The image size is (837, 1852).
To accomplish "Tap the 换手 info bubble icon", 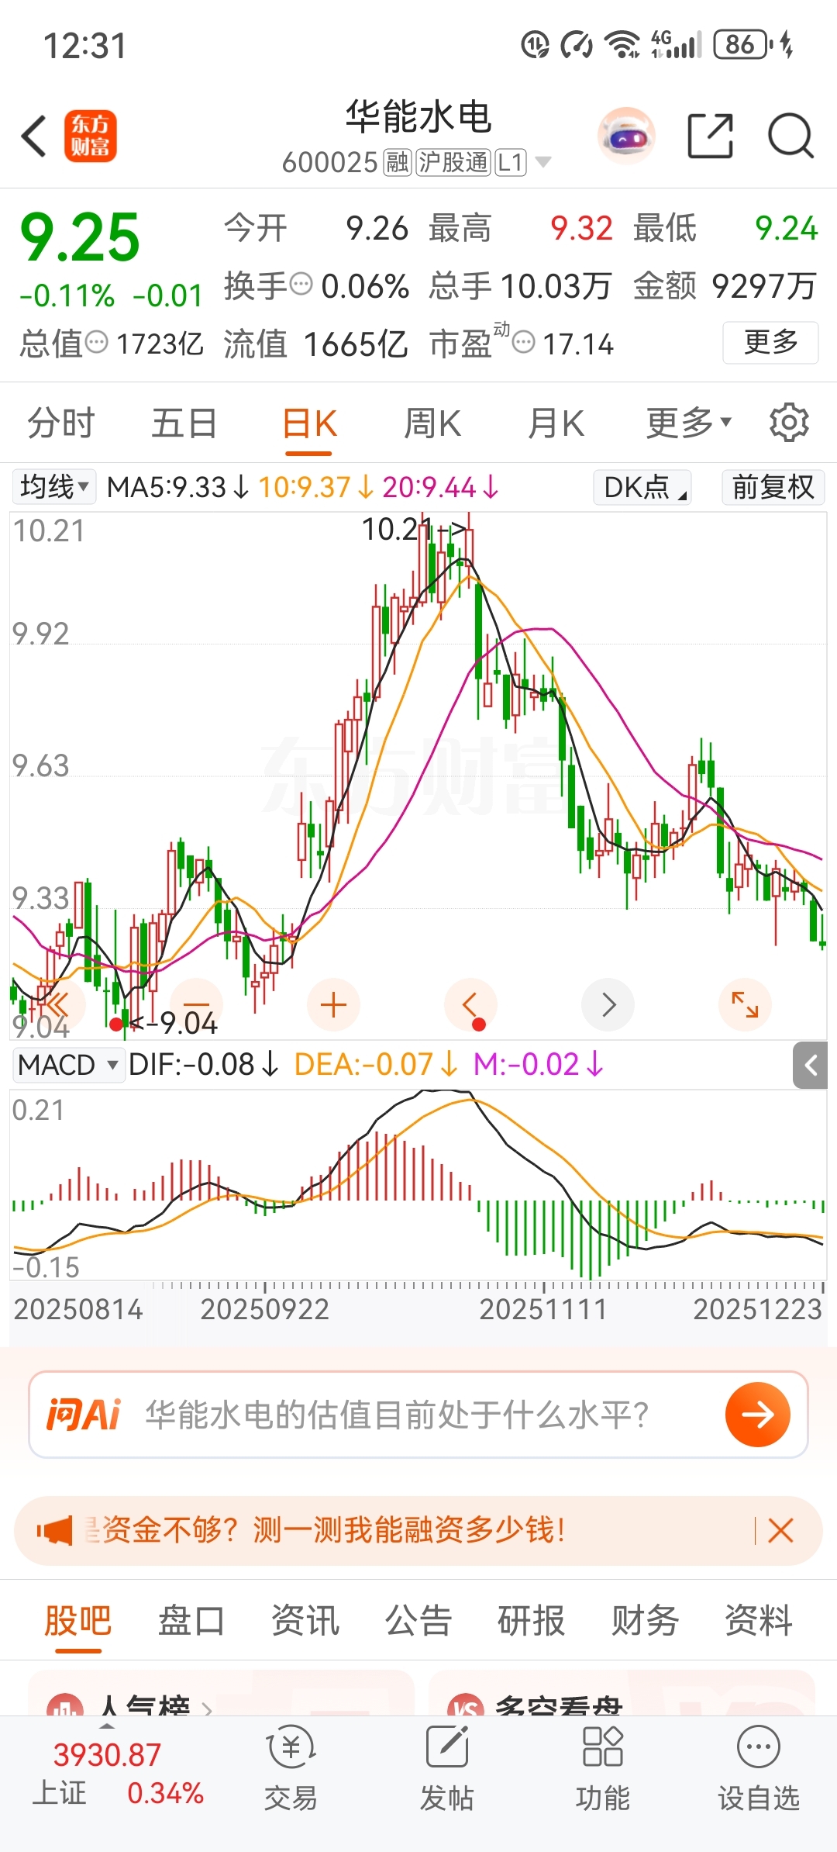I will (301, 285).
